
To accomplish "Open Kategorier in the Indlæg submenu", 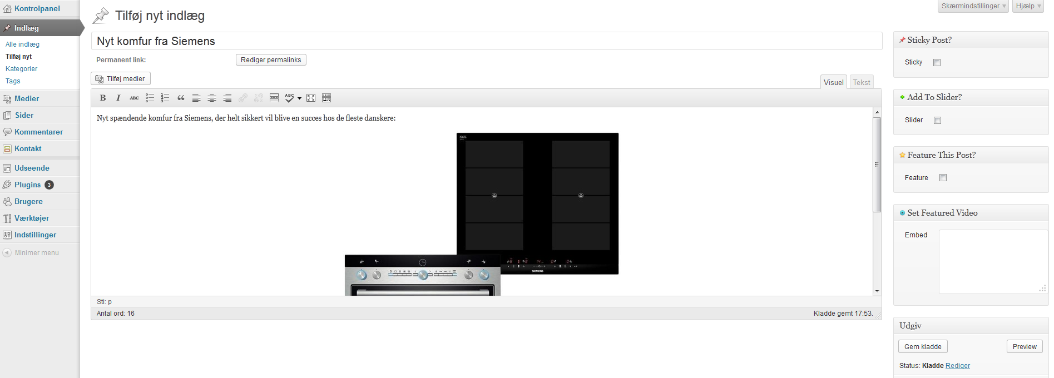I will tap(22, 69).
